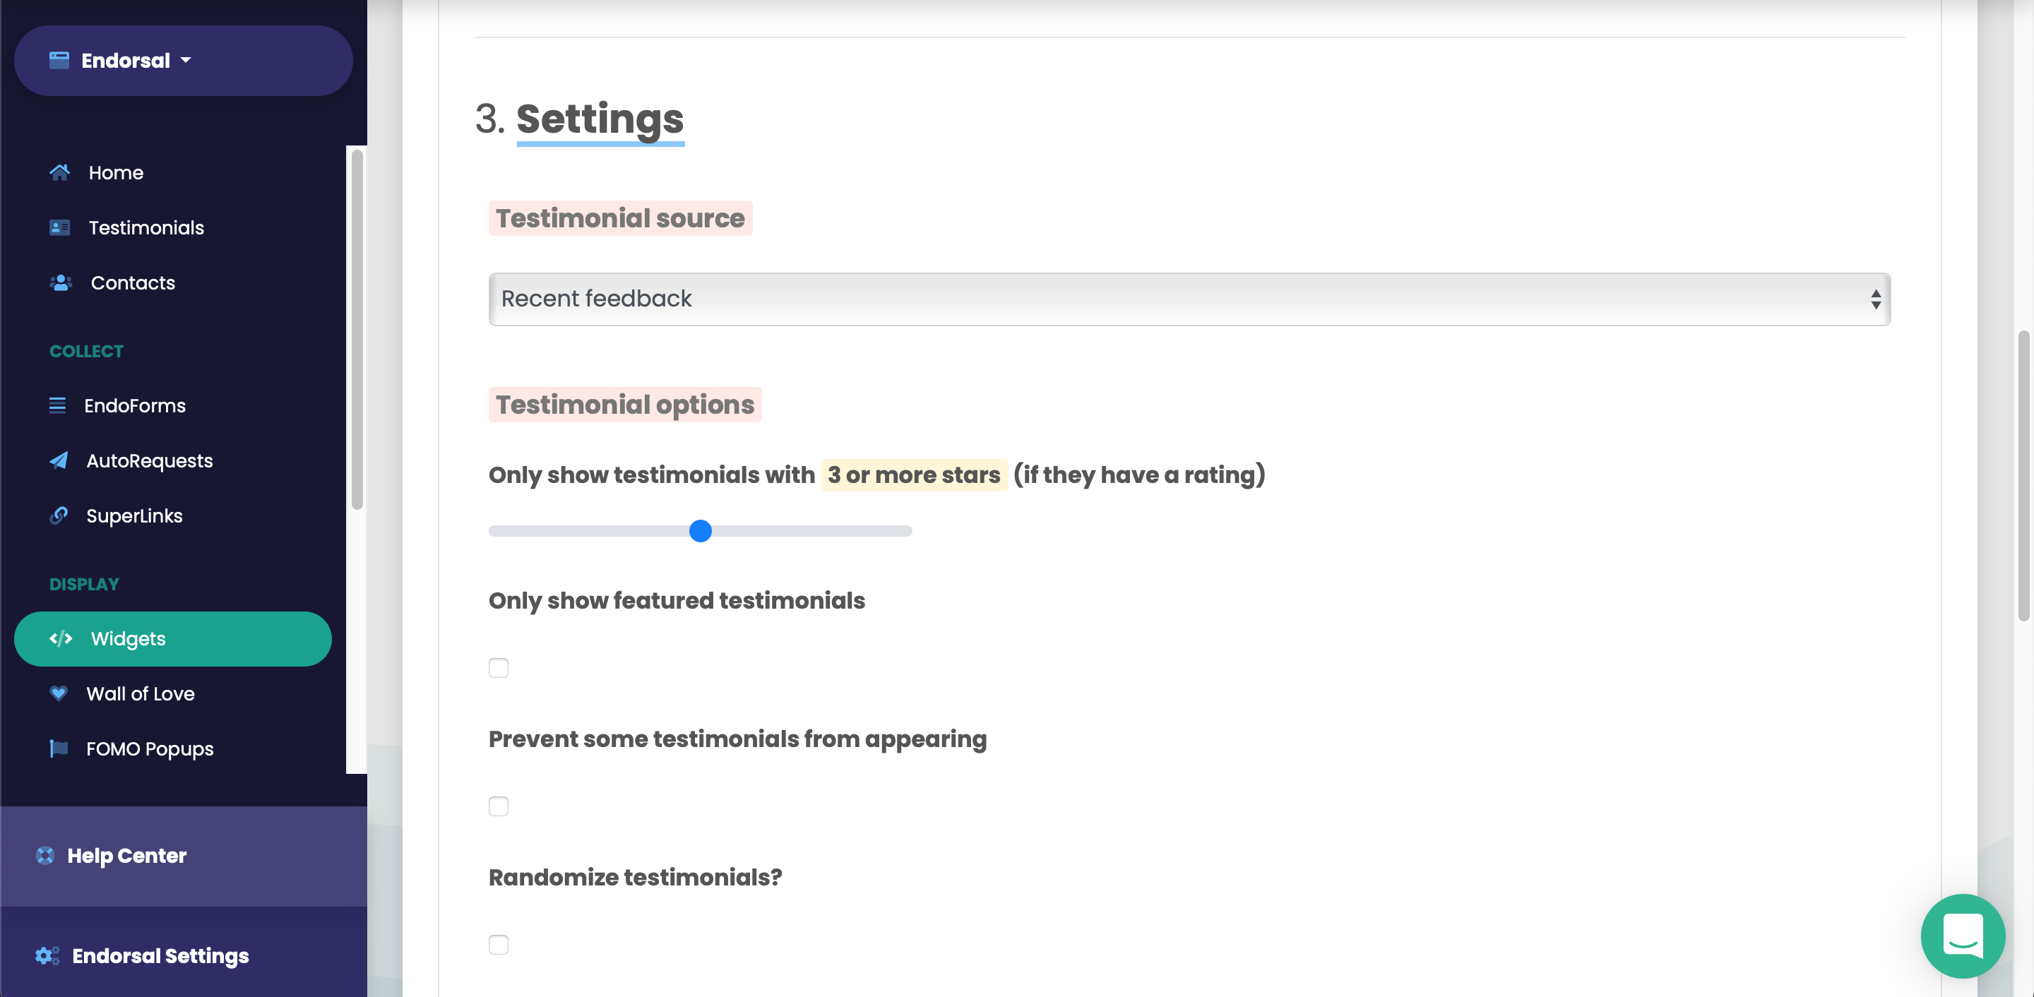2034x997 pixels.
Task: Click the select arrows on Recent feedback
Action: tap(1875, 299)
